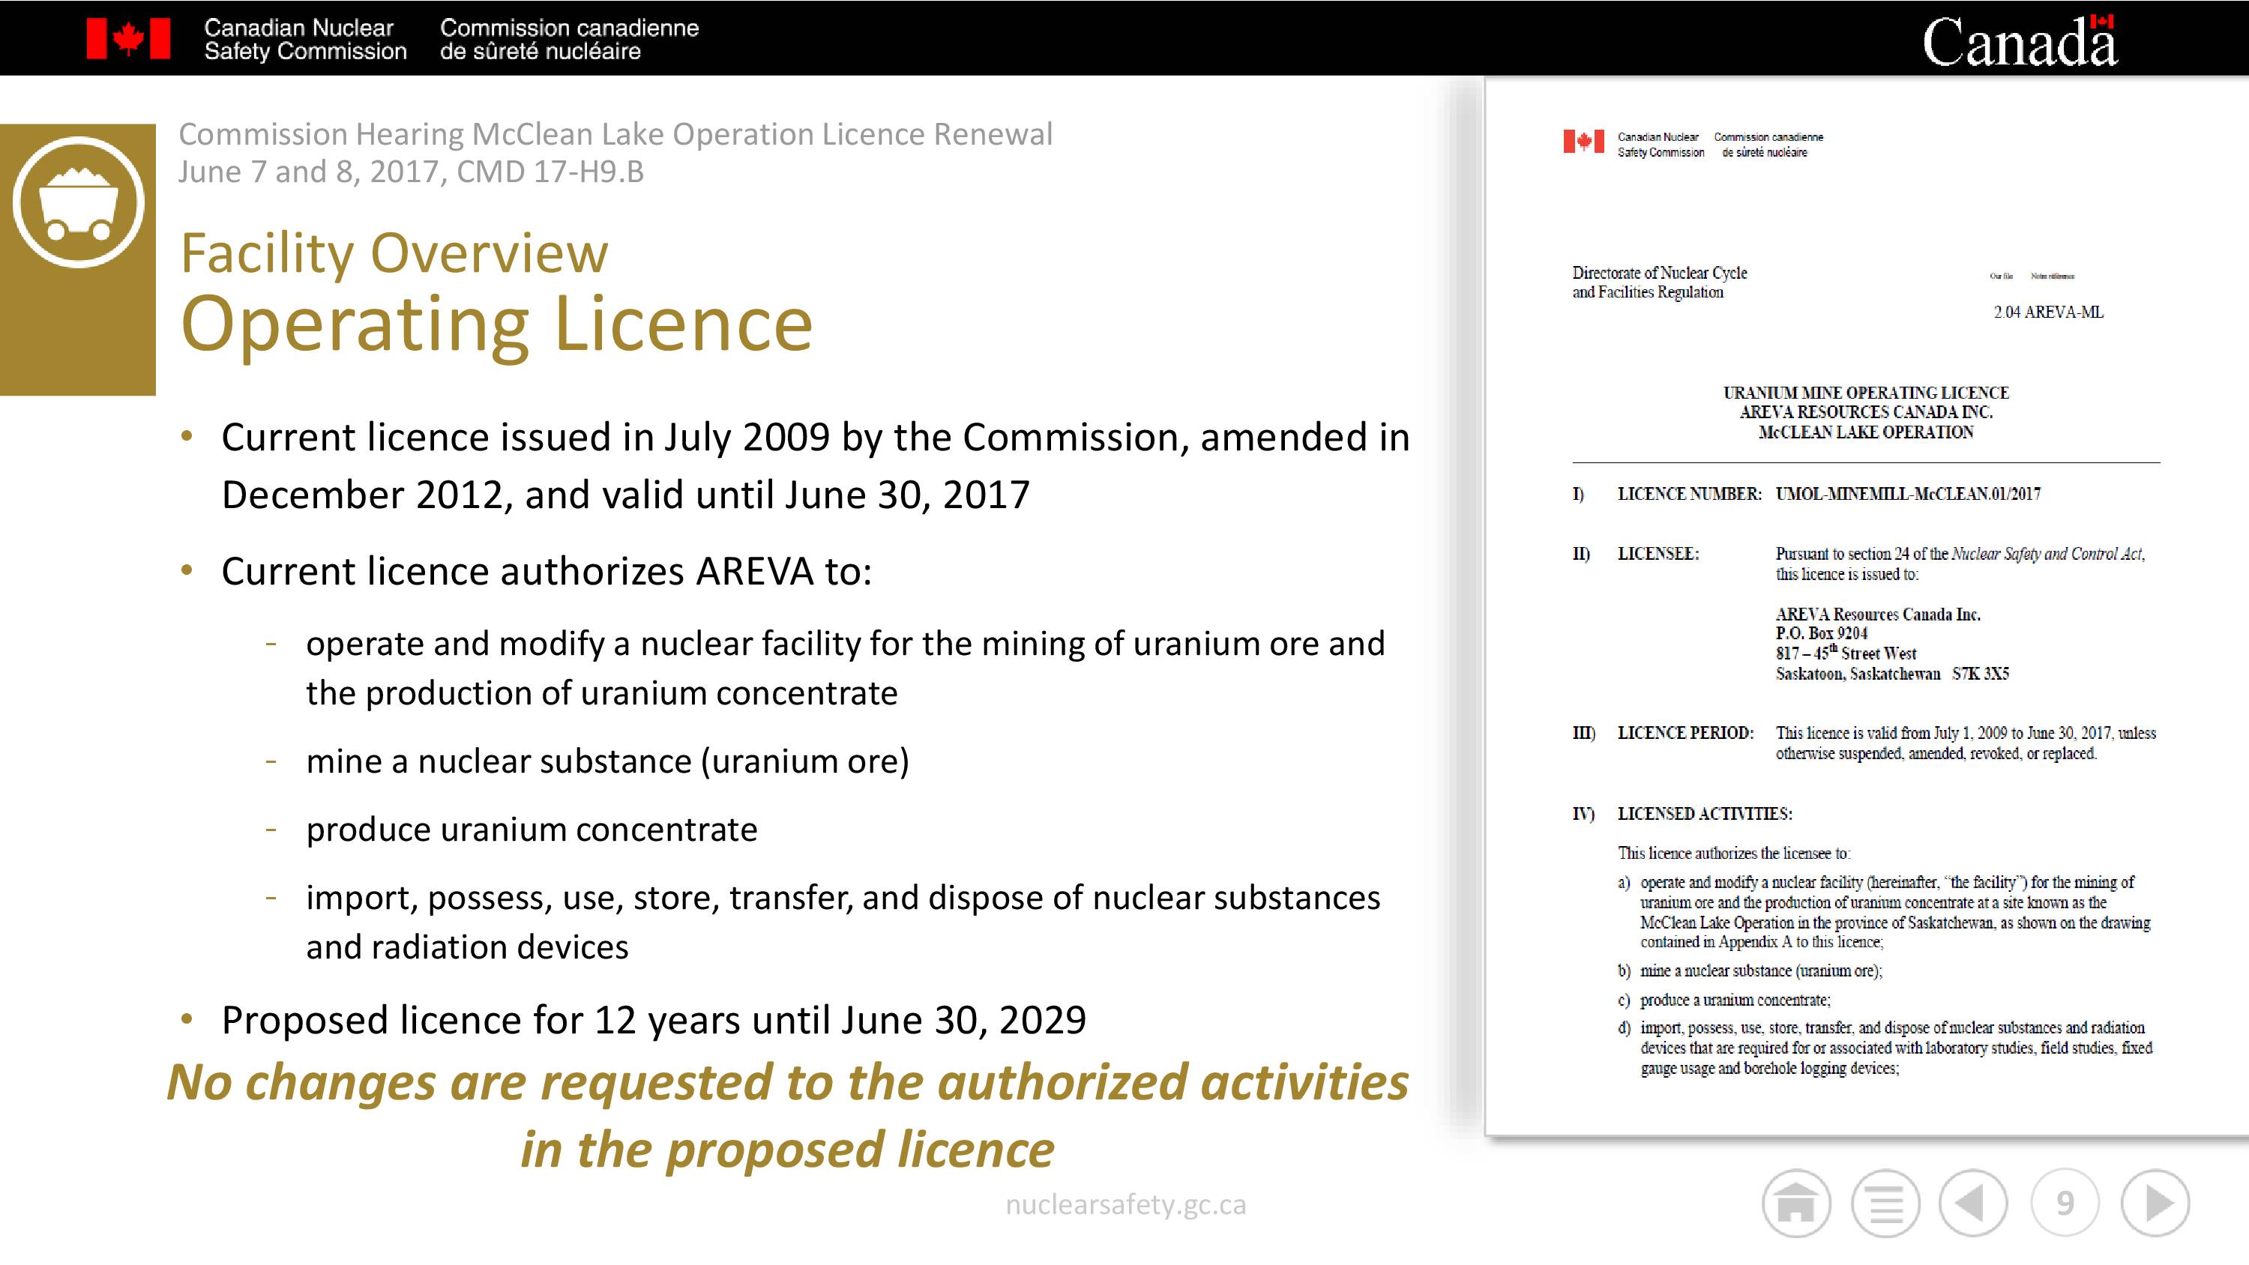Image resolution: width=2249 pixels, height=1265 pixels.
Task: Select the 'produce uranium concentrate' item
Action: point(532,830)
